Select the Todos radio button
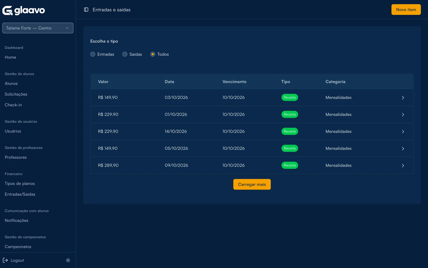The width and height of the screenshot is (428, 268). coord(153,54)
